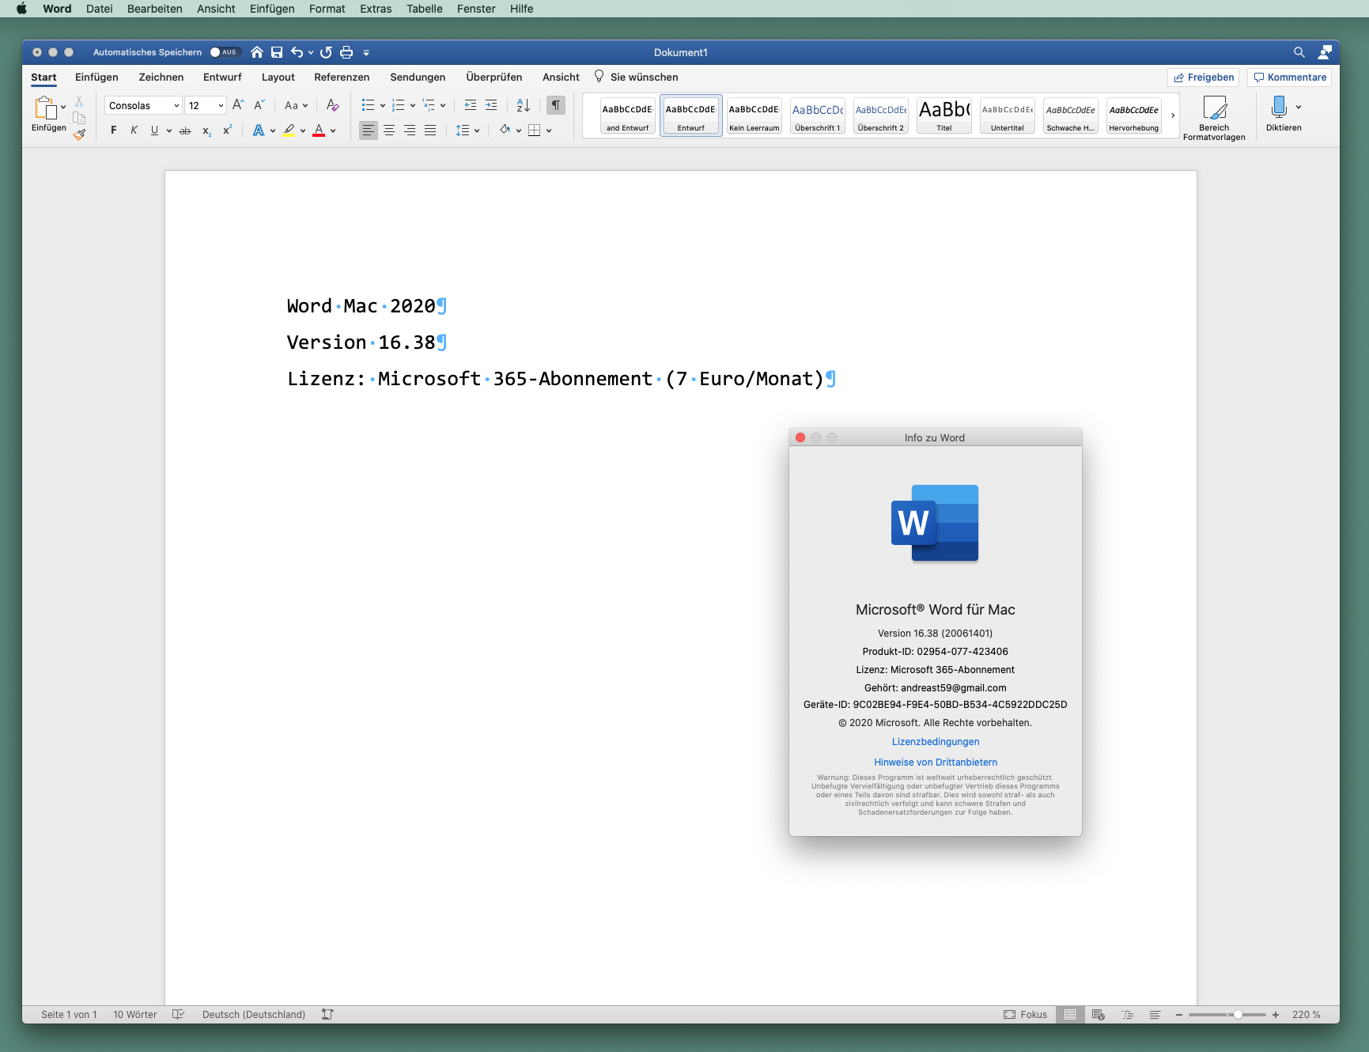
Task: Open Lizenzbedingungen link
Action: click(936, 741)
